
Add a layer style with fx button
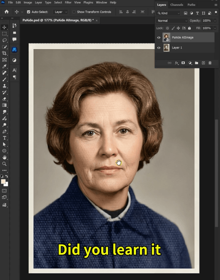176,63
